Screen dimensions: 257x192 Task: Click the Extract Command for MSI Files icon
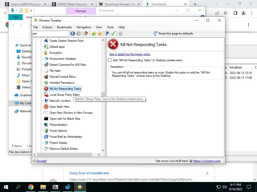[x=46, y=65]
